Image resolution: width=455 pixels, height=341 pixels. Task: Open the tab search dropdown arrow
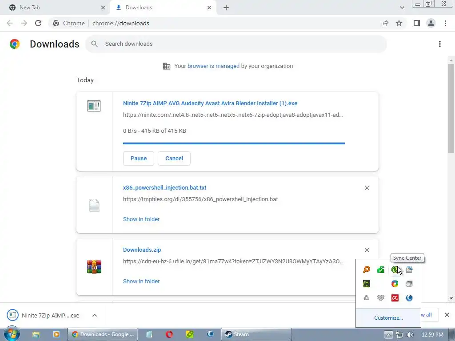click(x=402, y=8)
